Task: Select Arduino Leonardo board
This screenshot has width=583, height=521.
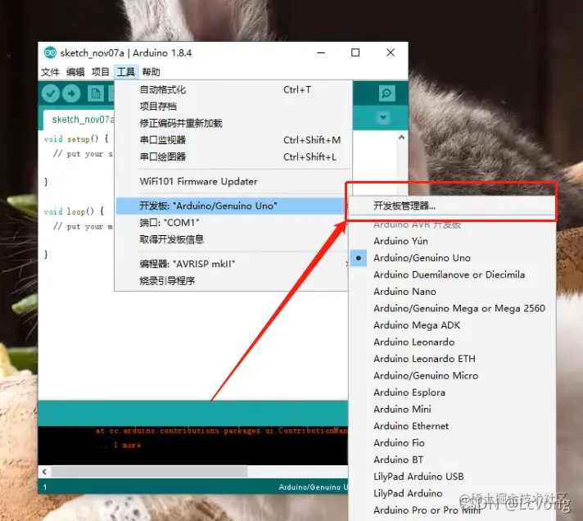Action: [452, 342]
